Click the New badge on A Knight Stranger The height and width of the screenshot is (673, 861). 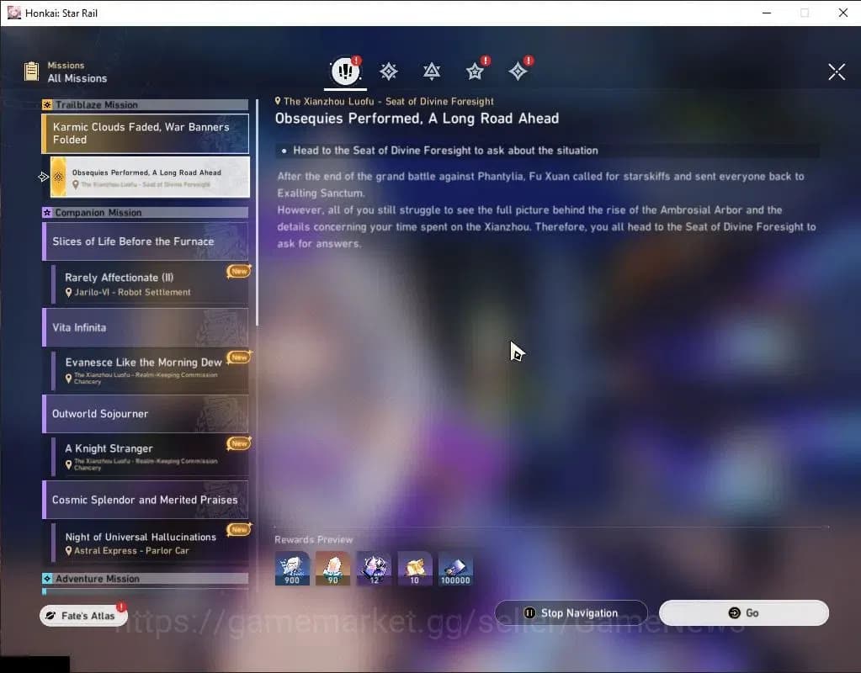tap(239, 443)
